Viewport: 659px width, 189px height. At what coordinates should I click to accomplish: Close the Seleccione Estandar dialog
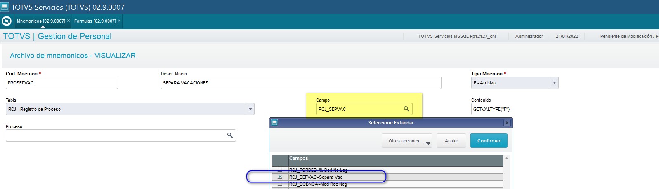[x=507, y=123]
